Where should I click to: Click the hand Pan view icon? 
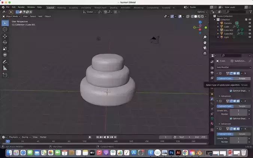pyautogui.click(x=205, y=43)
